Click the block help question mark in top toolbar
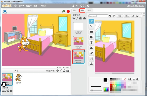The width and height of the screenshot is (147, 96). click(88, 6)
